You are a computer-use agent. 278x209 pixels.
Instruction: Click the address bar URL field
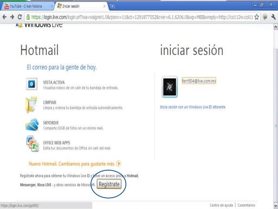coord(142,17)
